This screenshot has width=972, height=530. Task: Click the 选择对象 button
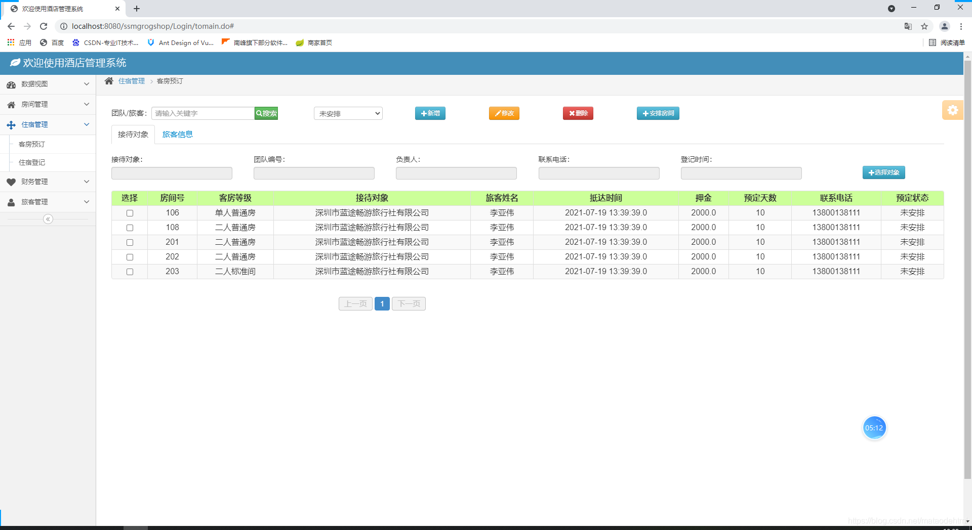pyautogui.click(x=884, y=172)
